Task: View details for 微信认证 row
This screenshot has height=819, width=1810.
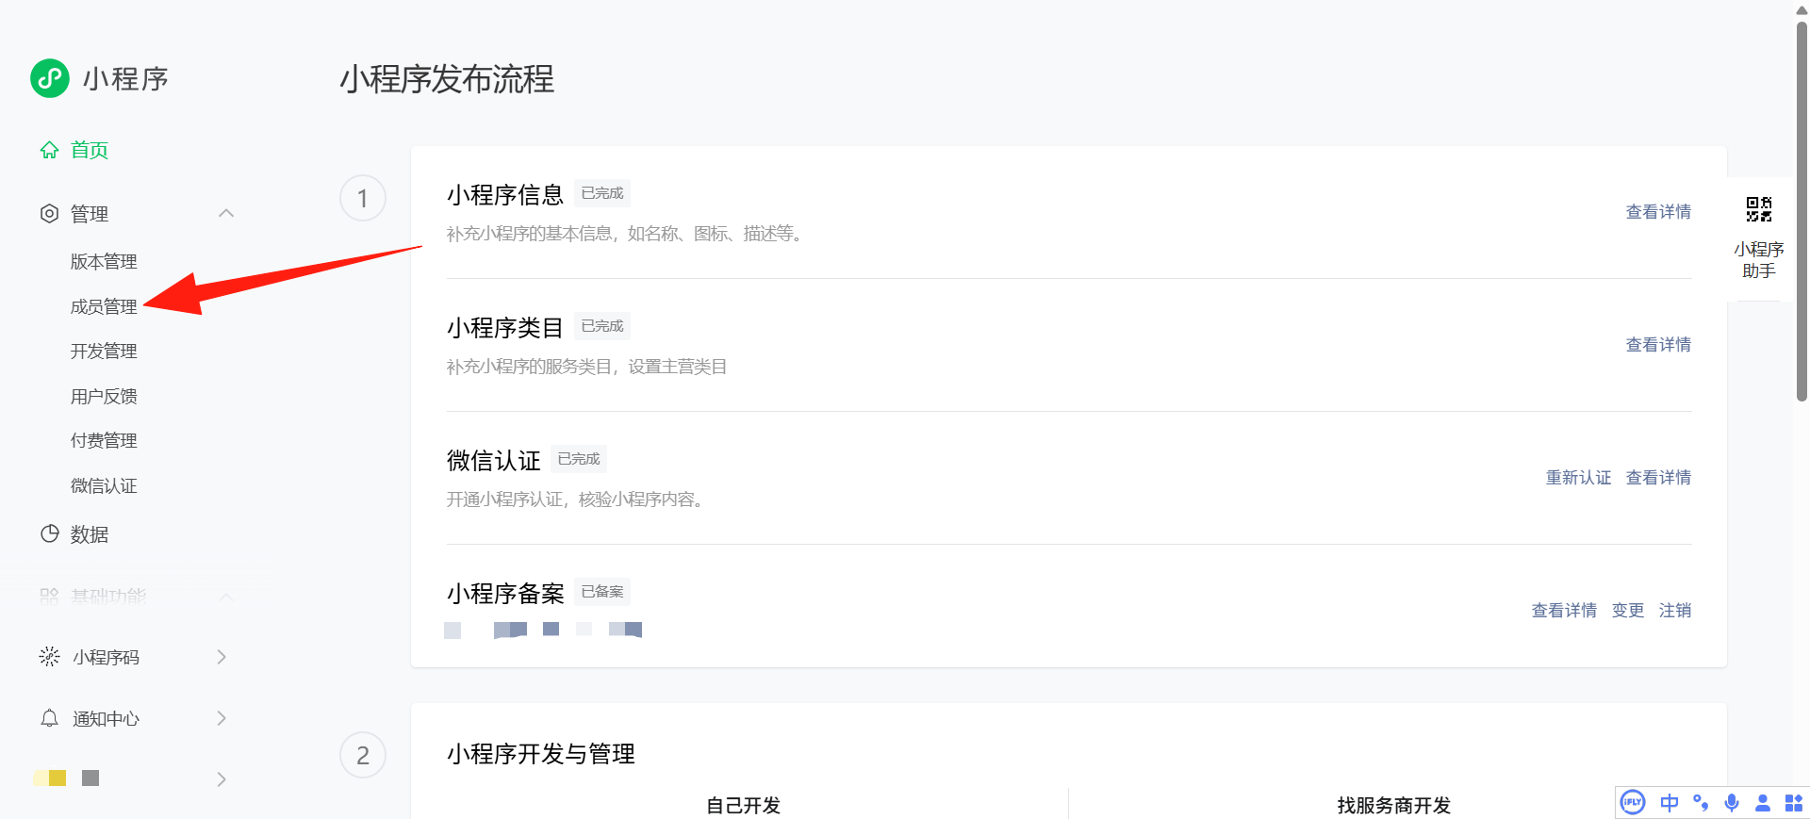Action: 1658,478
